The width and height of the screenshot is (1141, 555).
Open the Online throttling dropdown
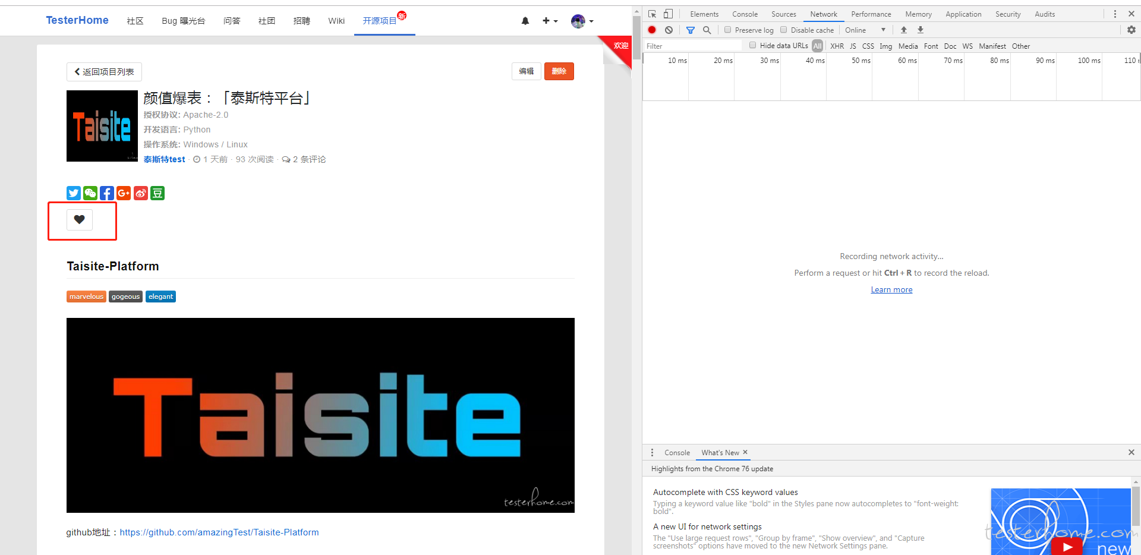tap(865, 30)
